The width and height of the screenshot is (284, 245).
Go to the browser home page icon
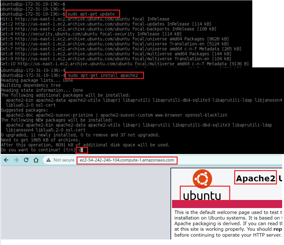click(36, 160)
